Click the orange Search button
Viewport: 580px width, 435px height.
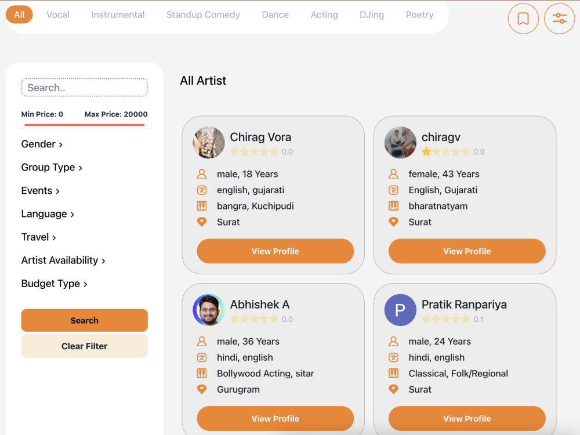[x=84, y=320]
